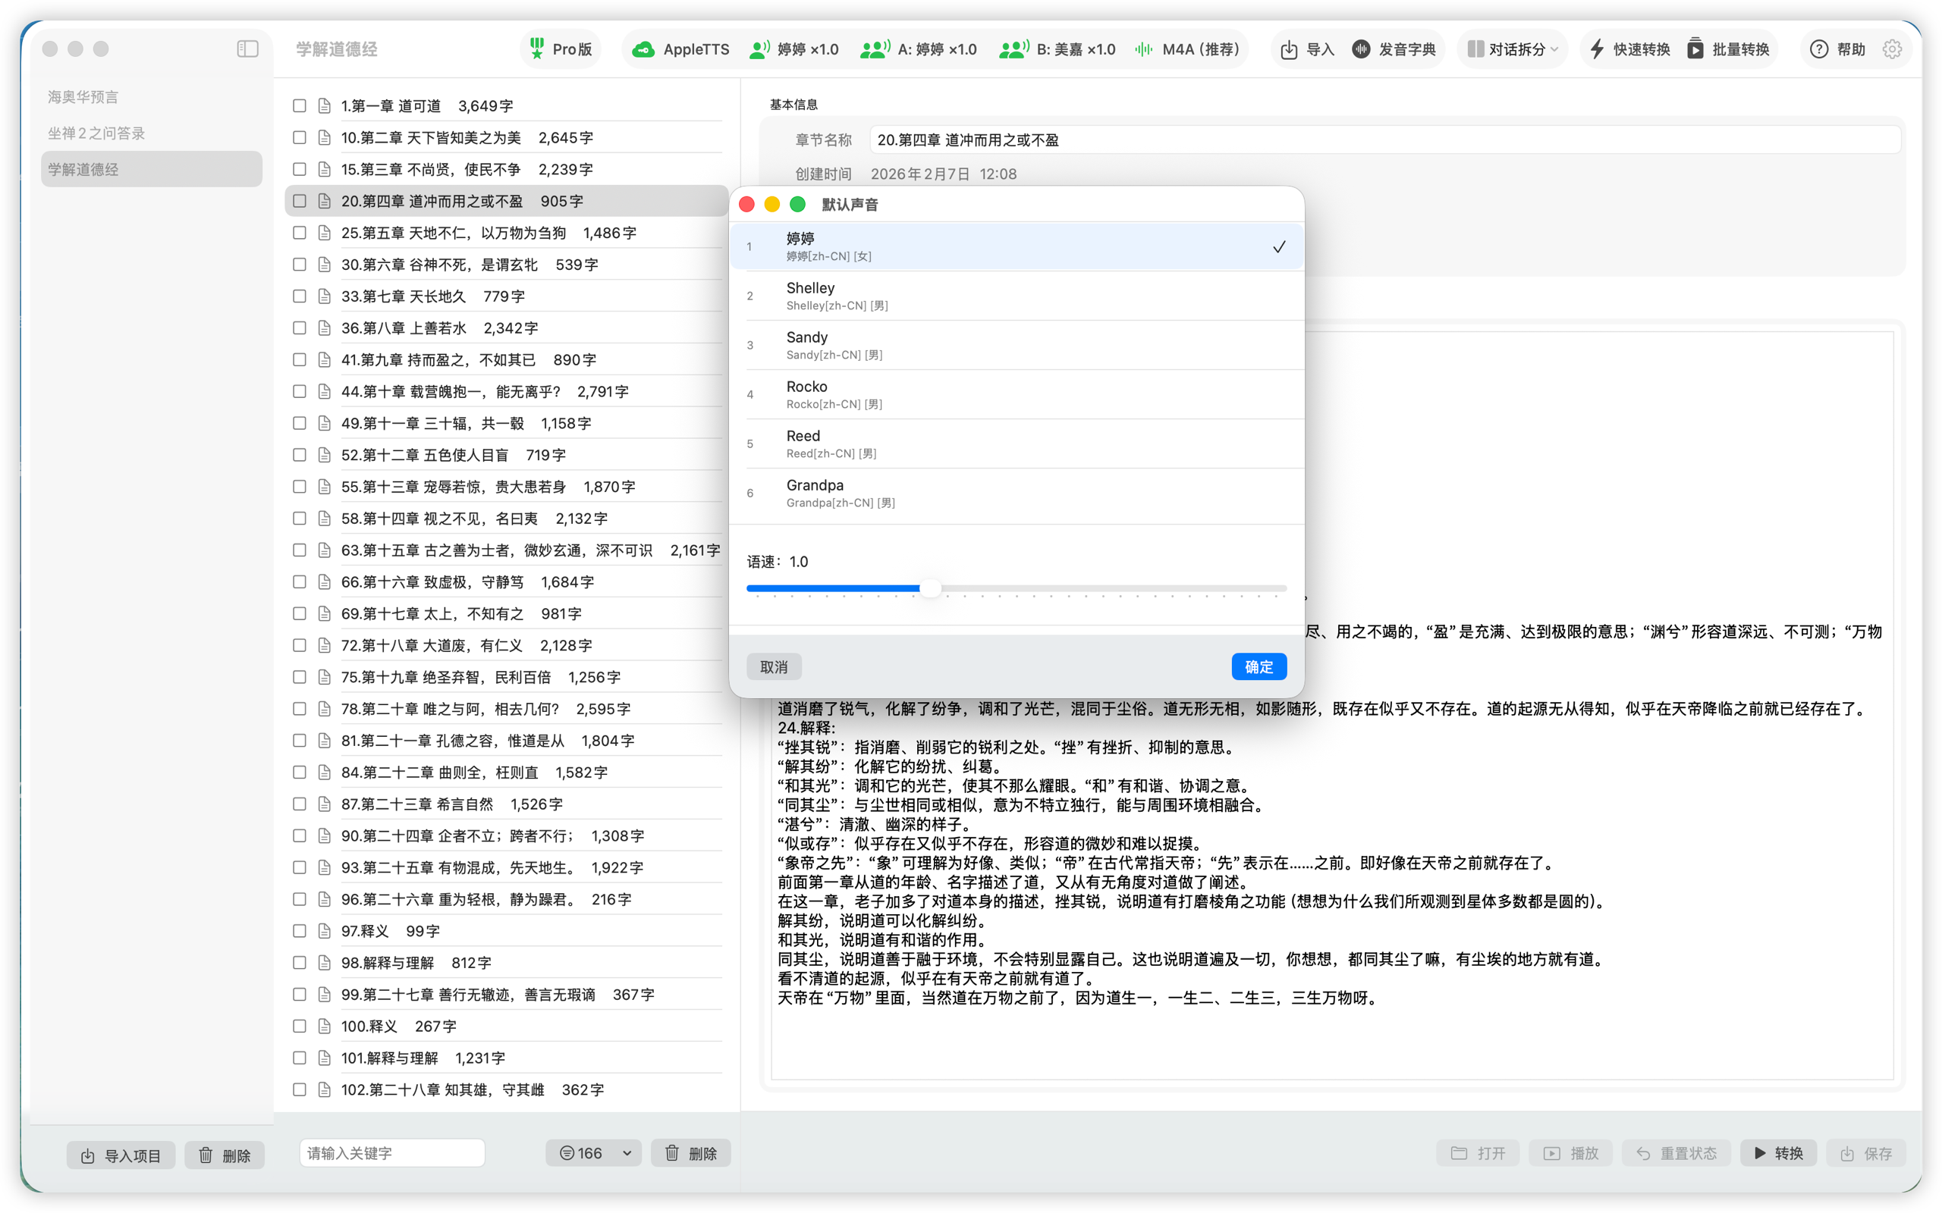Select the Reed voice

pos(1016,444)
